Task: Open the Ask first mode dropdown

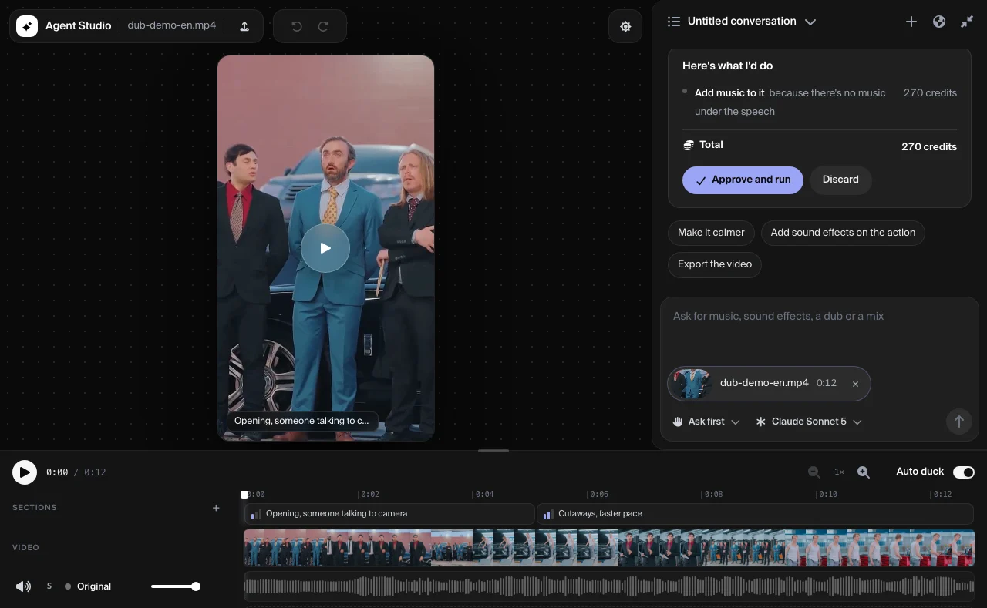Action: coord(706,422)
